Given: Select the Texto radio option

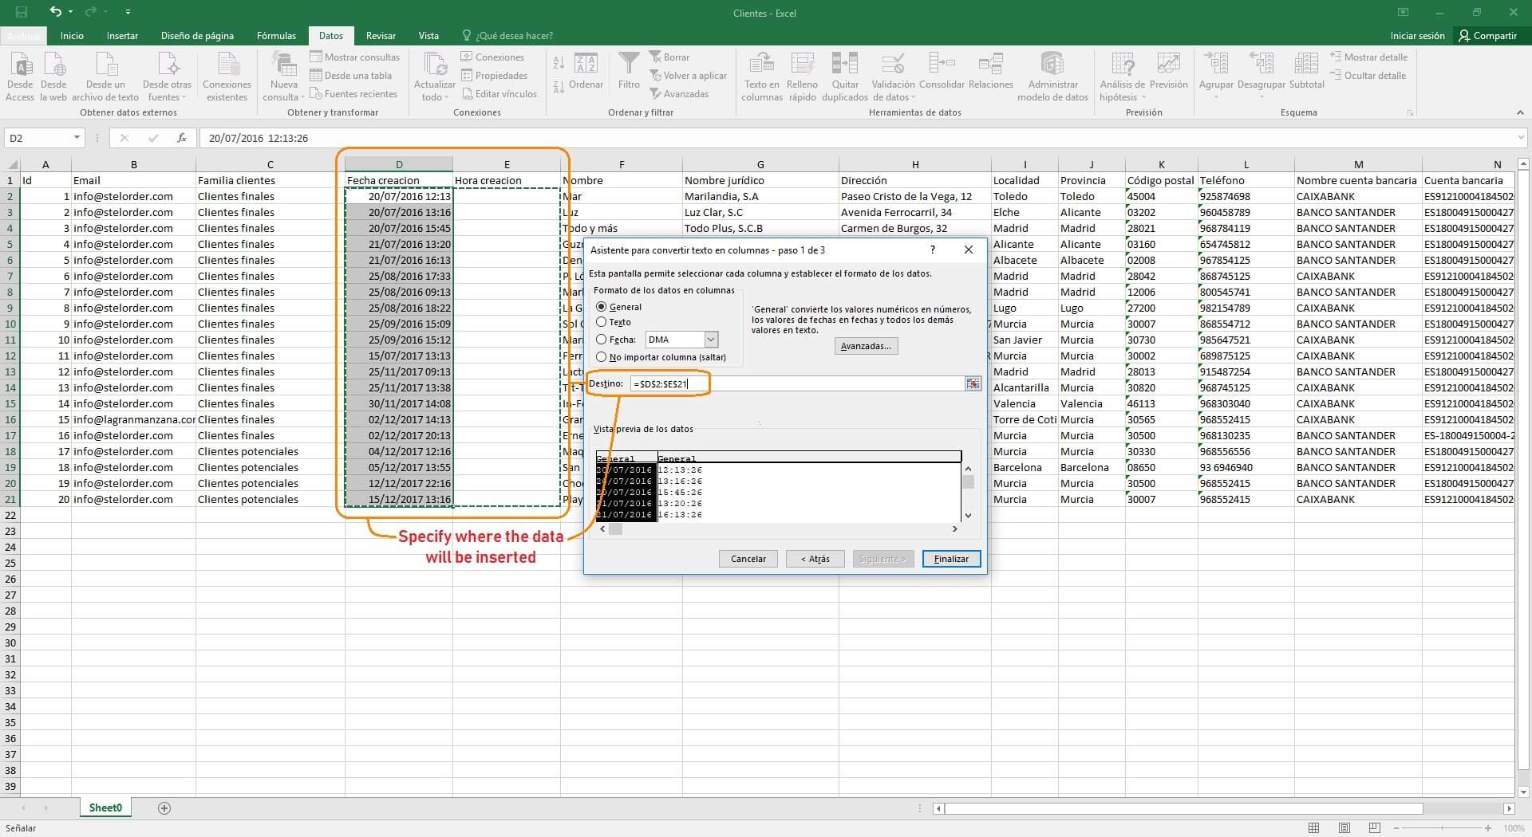Looking at the screenshot, I should pyautogui.click(x=602, y=322).
